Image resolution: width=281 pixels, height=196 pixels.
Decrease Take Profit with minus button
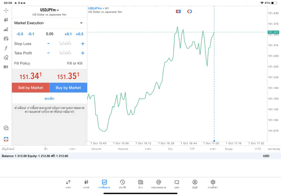click(48, 53)
